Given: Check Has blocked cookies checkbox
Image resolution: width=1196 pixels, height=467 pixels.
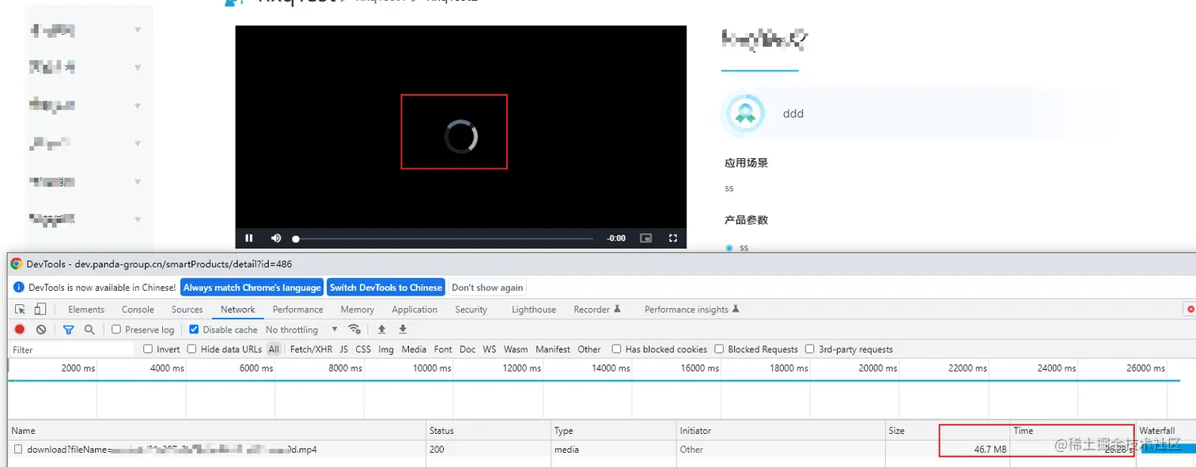Looking at the screenshot, I should point(617,349).
